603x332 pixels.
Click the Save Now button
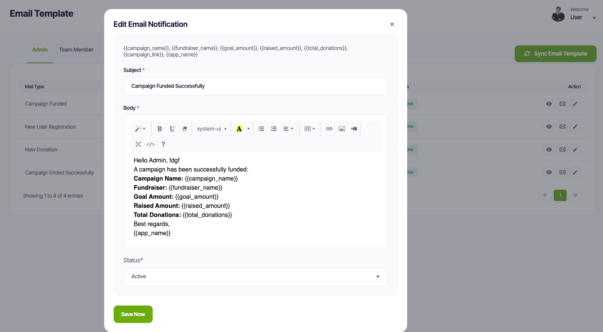tap(133, 314)
